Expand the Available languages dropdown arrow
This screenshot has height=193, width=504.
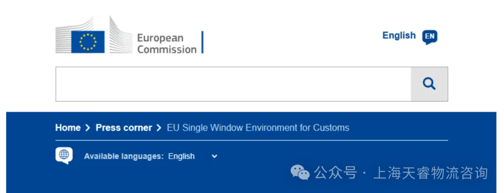coord(214,156)
